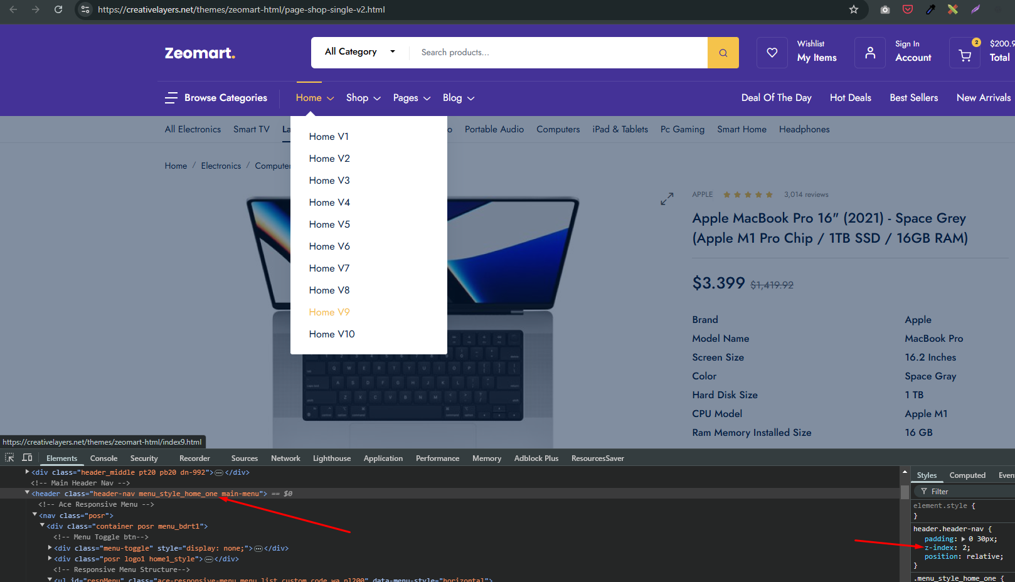Click the Pc Gaming category link
The width and height of the screenshot is (1015, 582).
(x=683, y=129)
